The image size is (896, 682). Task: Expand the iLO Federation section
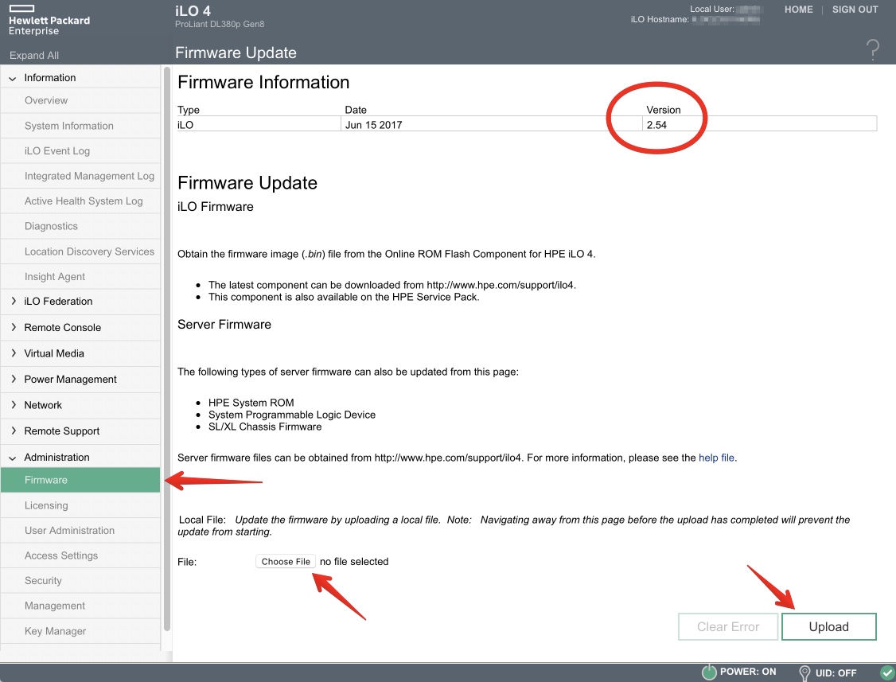pyautogui.click(x=13, y=302)
